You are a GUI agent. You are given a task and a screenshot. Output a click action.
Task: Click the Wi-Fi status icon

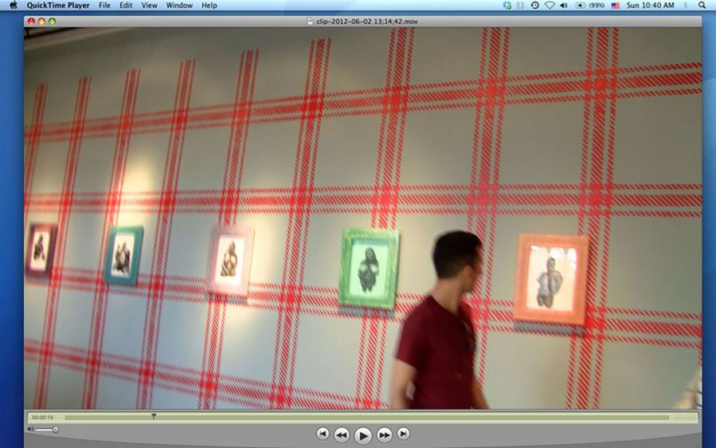(549, 6)
